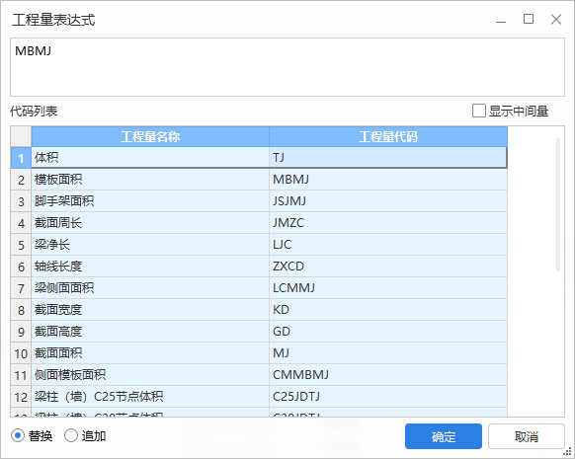575x459 pixels.
Task: Click the LCMMJ code cell
Action: (388, 288)
